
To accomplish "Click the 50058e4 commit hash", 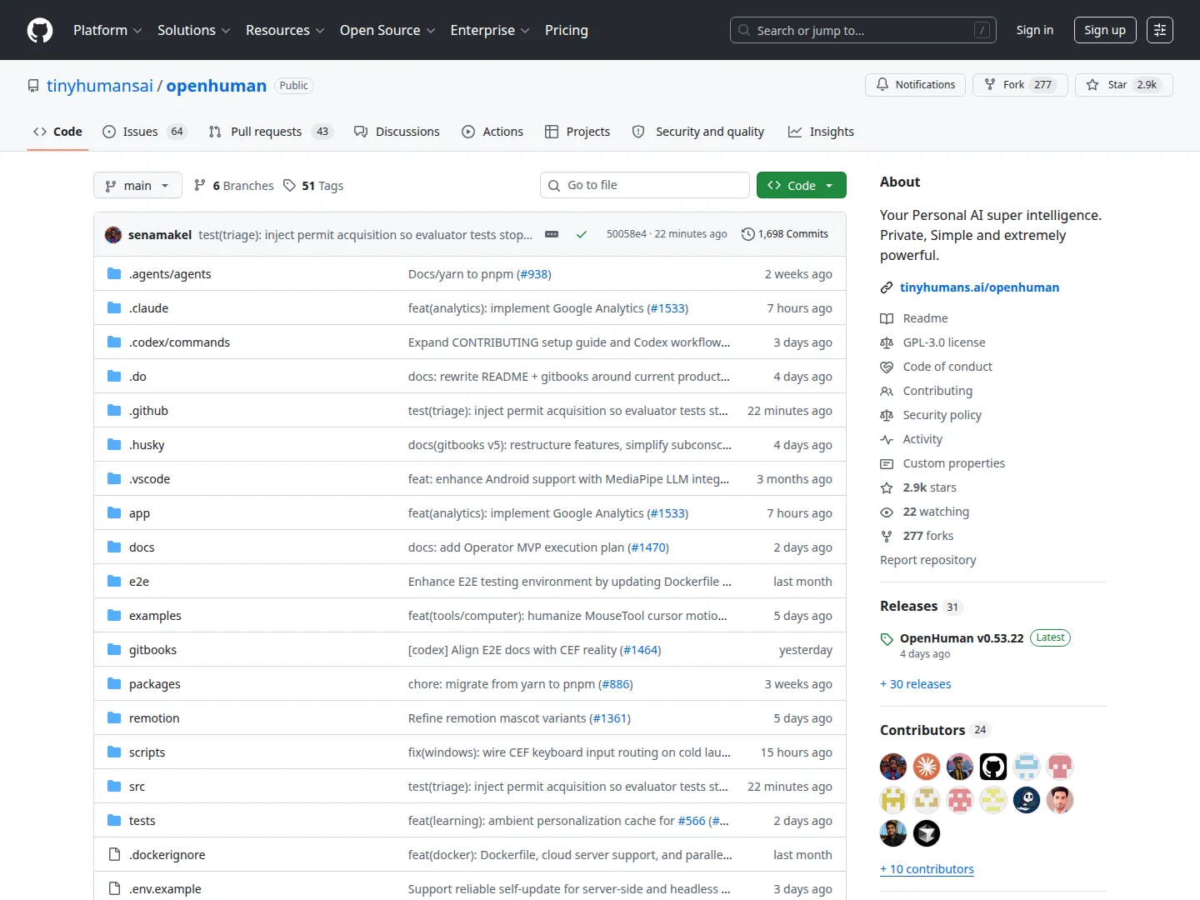I will tap(626, 234).
